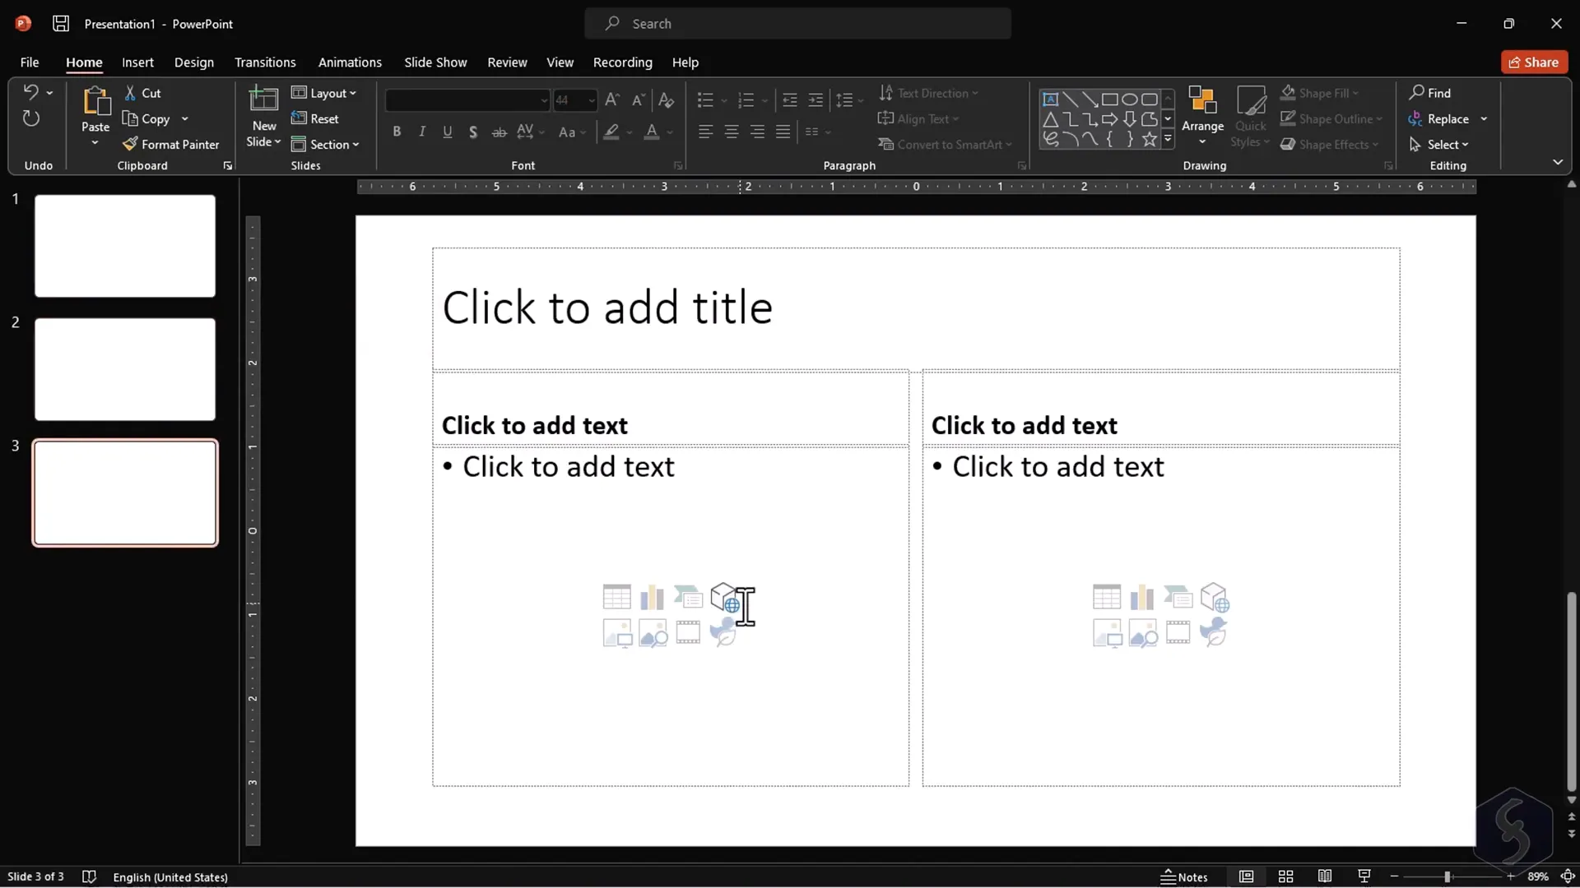Click English (United States) language indicator

click(x=170, y=876)
